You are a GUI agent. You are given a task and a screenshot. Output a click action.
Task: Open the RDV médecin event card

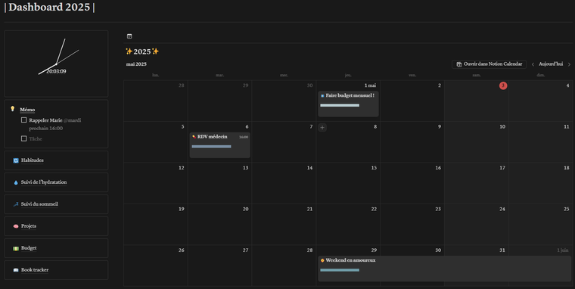pos(220,144)
